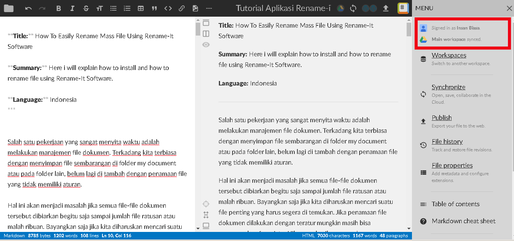Click '8785 bytes' in status bar
514x241 pixels.
(x=40, y=236)
